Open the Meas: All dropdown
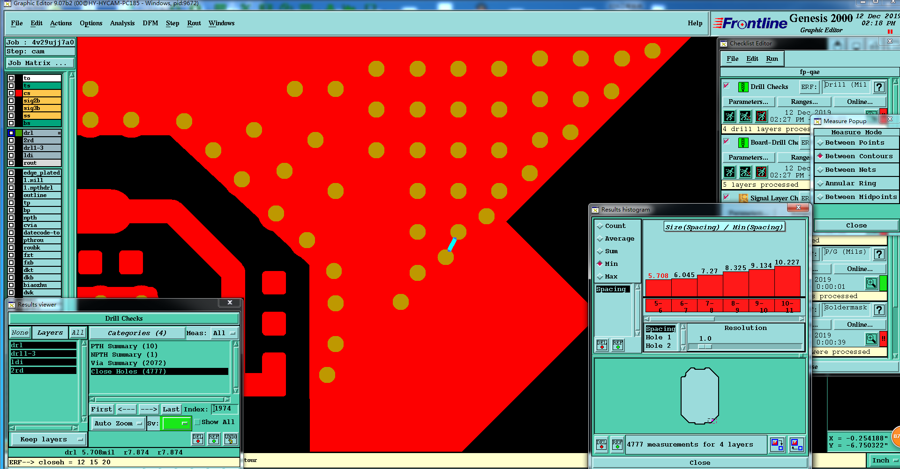 (225, 333)
